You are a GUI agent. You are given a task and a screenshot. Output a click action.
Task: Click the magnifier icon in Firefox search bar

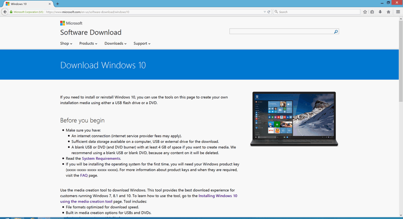pos(276,12)
